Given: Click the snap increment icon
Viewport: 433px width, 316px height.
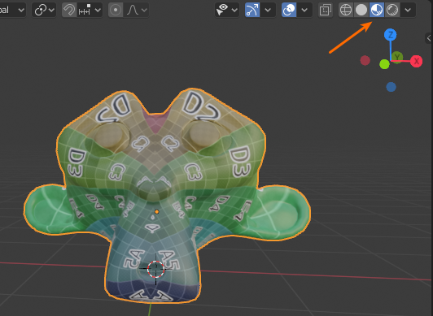Looking at the screenshot, I should (85, 11).
